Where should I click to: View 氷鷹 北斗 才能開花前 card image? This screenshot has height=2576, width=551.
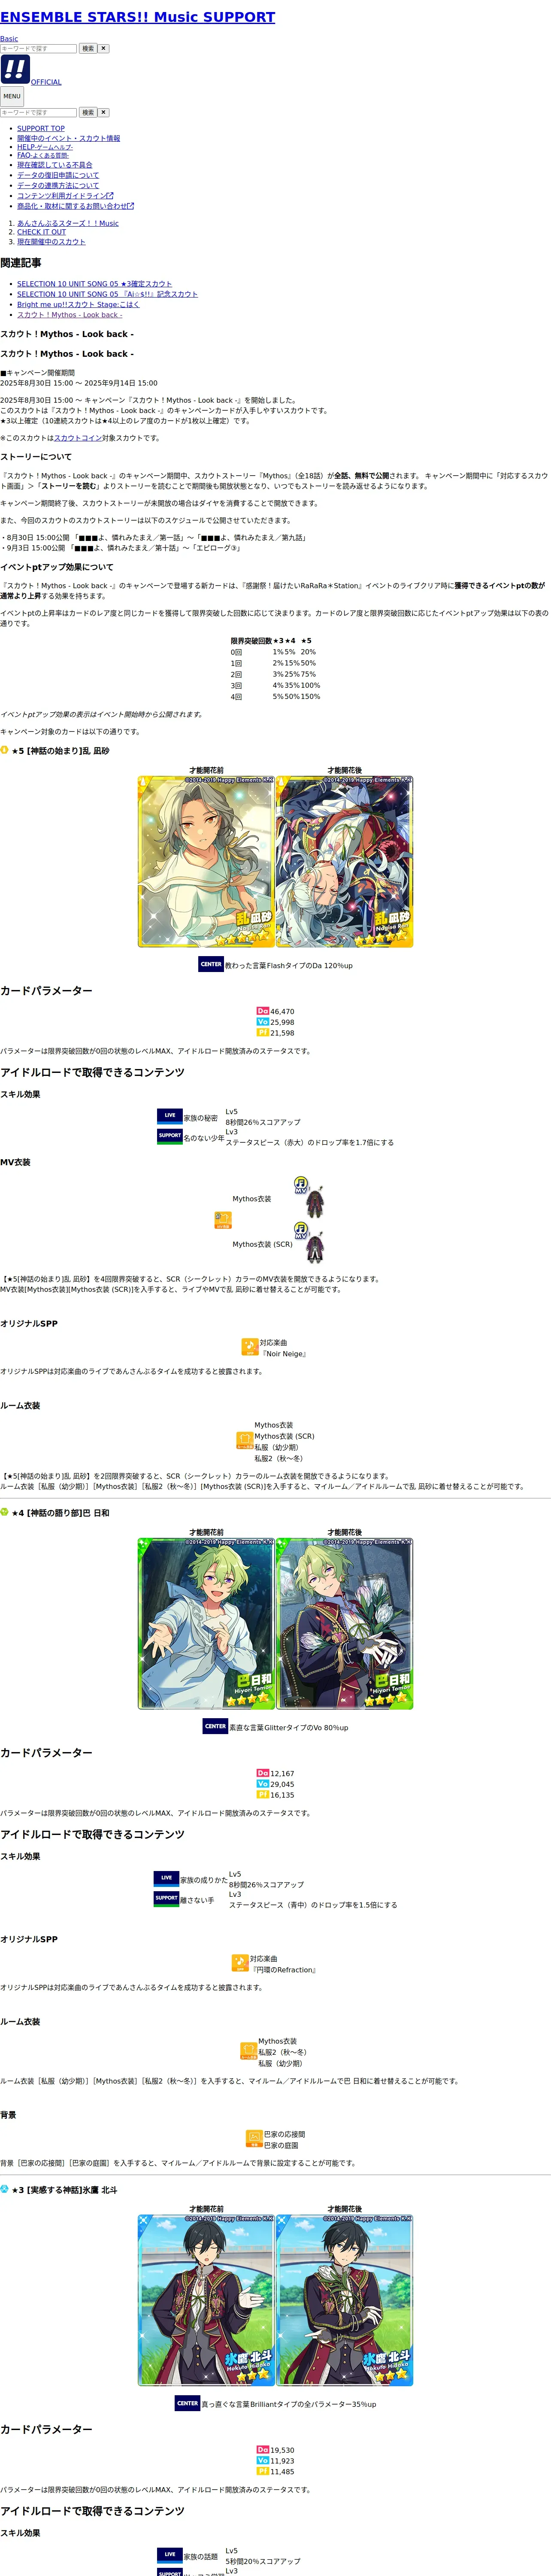click(x=206, y=2300)
